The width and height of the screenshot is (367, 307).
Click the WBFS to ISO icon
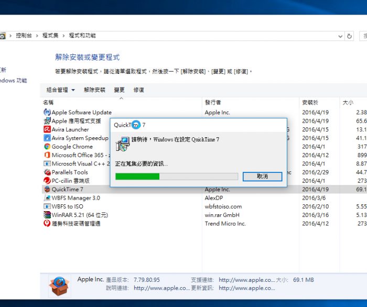pos(47,206)
